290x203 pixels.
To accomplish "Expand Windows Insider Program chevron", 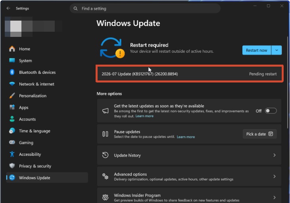I will (x=274, y=197).
